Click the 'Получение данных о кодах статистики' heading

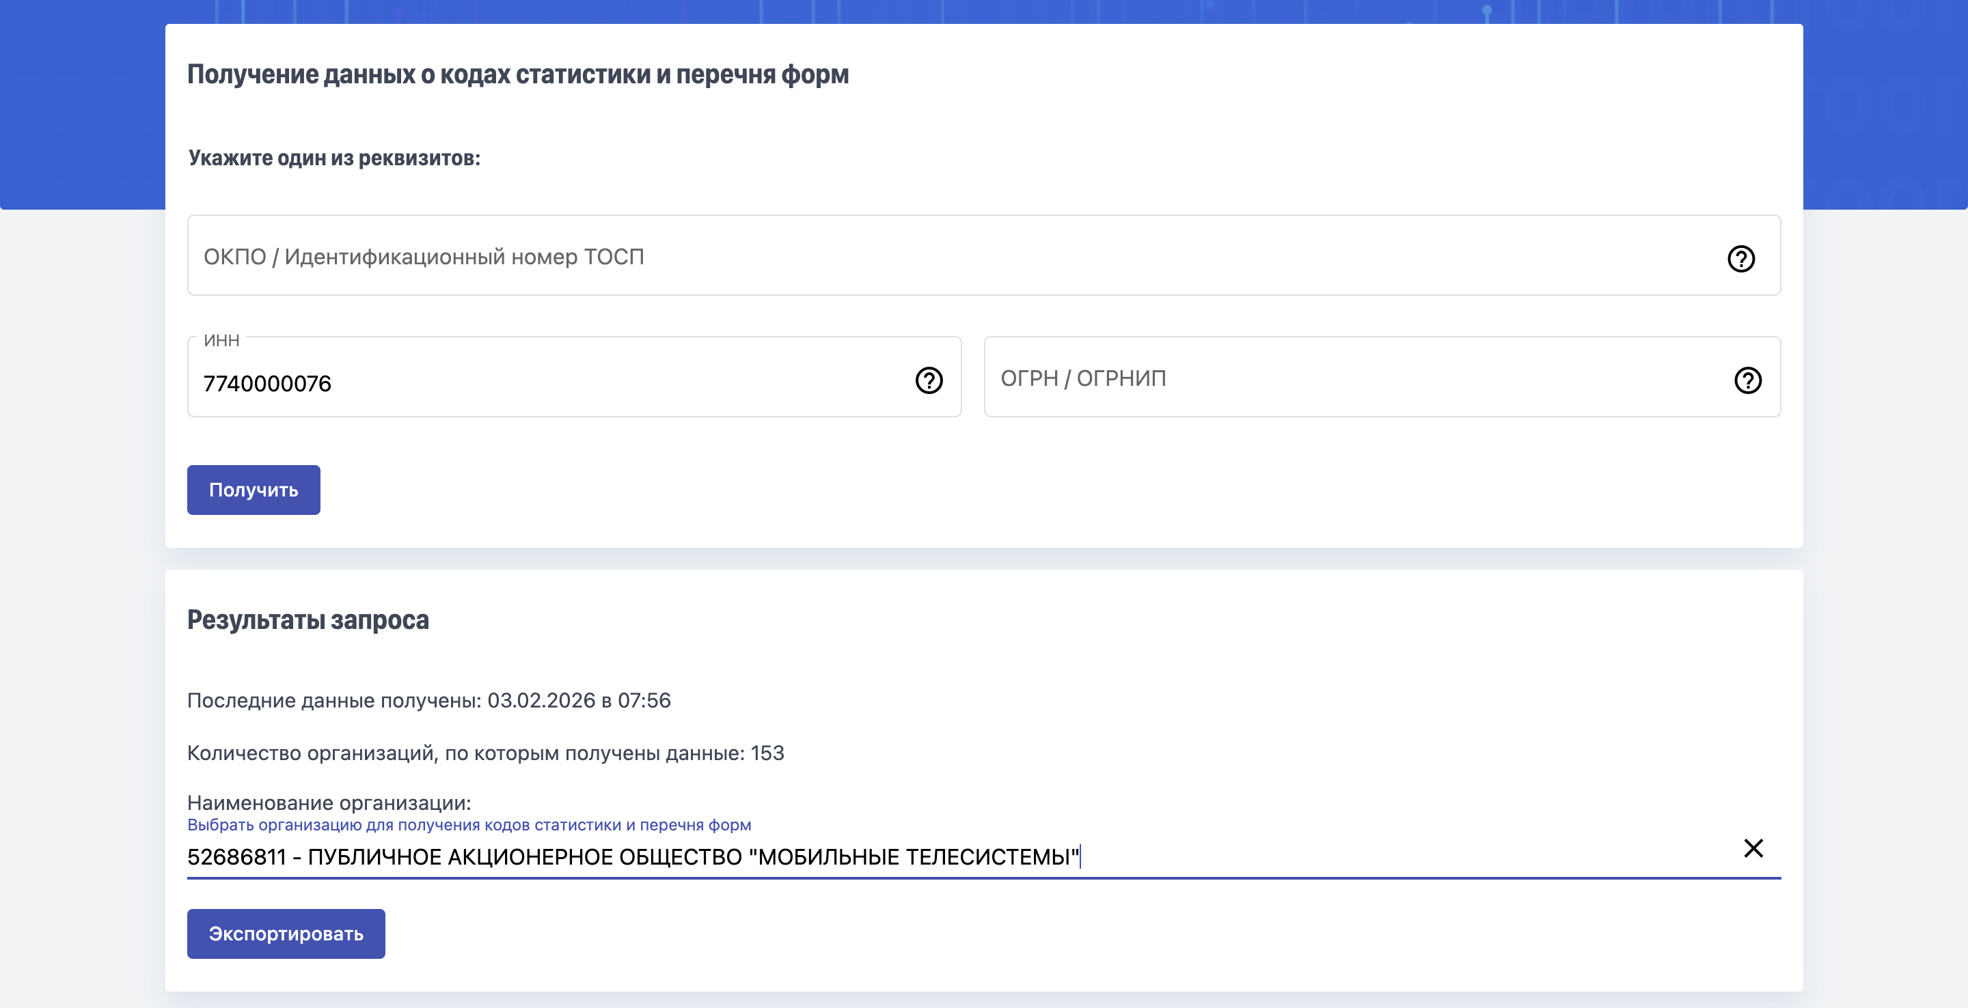[517, 75]
